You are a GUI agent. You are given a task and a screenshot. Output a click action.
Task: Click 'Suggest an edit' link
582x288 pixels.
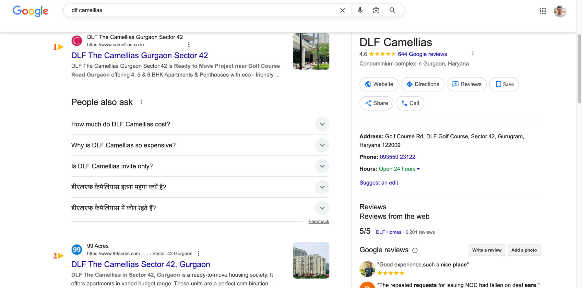tap(378, 183)
